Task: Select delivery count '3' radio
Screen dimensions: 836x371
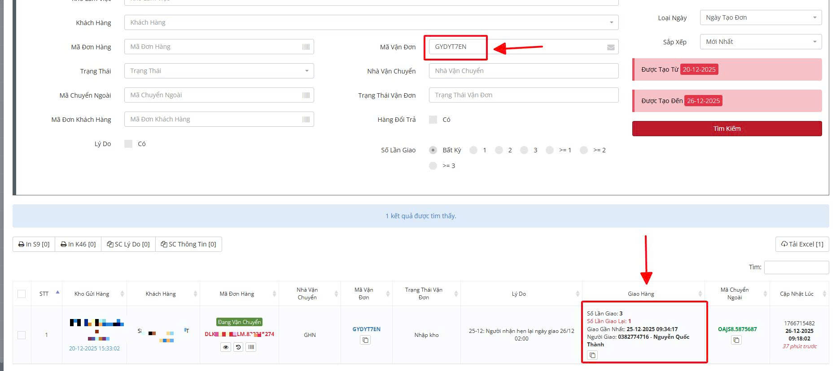Action: pos(524,150)
